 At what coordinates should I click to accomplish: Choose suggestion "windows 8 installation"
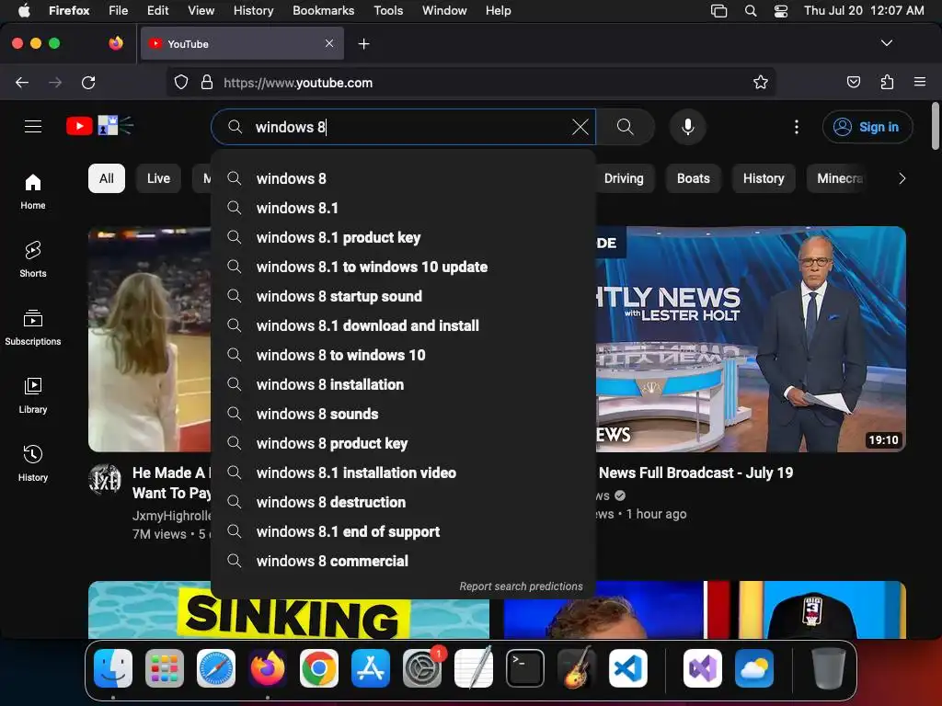pos(403,384)
